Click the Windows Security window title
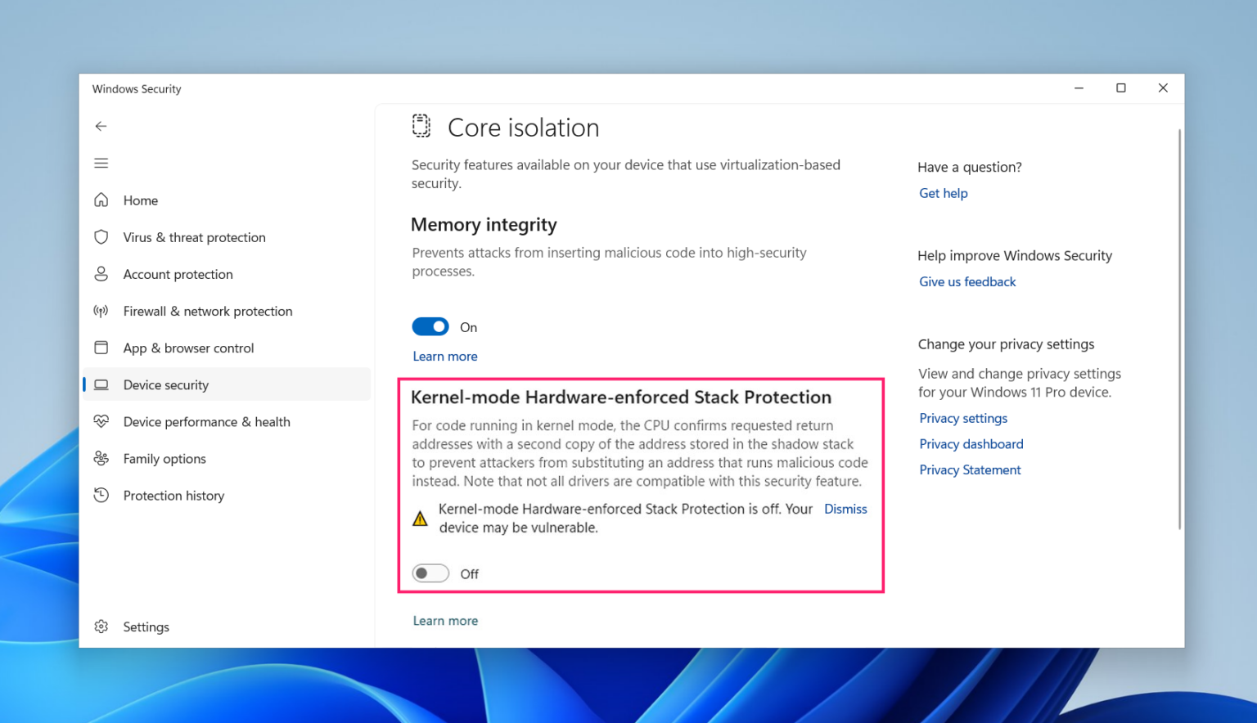 tap(137, 89)
